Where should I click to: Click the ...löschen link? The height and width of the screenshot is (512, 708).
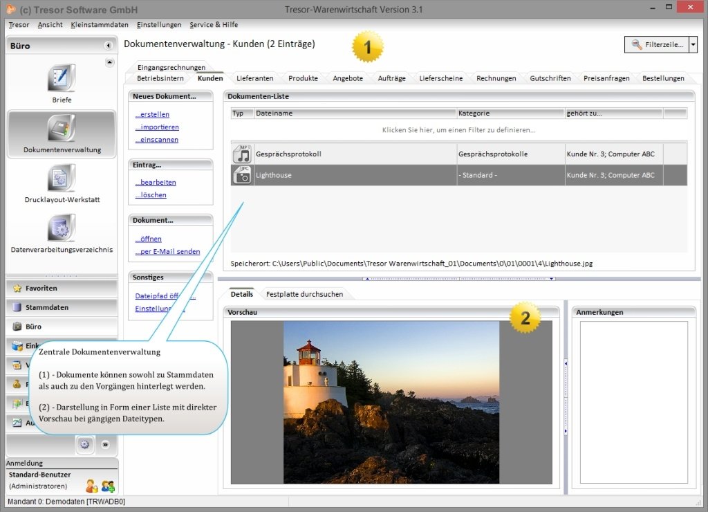tap(150, 195)
